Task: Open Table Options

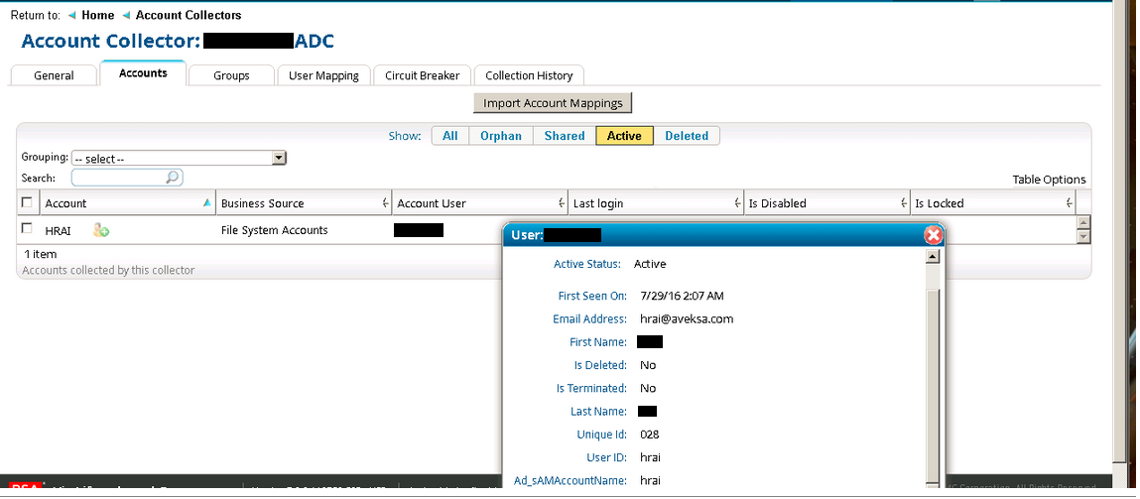Action: pyautogui.click(x=1049, y=180)
